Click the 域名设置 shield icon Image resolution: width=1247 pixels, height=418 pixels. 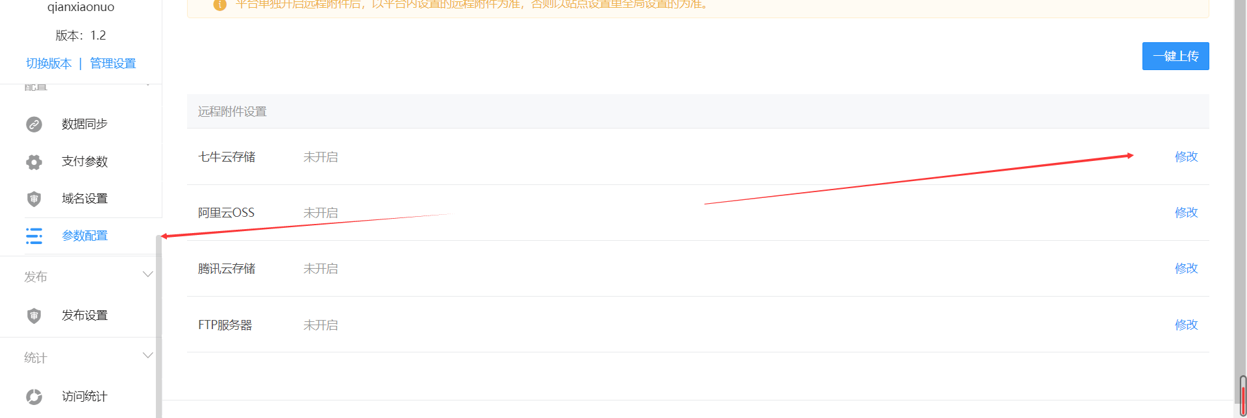(x=34, y=199)
